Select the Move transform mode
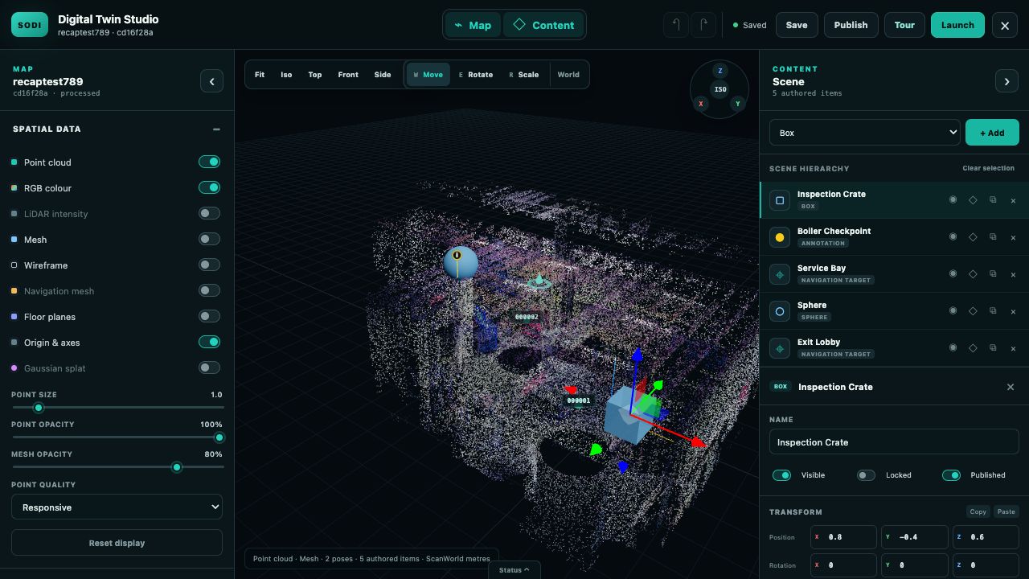1029x579 pixels. [428, 75]
